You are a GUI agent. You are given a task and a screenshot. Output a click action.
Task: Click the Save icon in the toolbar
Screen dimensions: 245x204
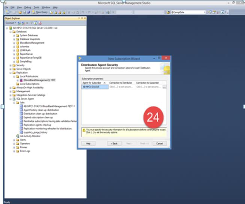[24, 12]
